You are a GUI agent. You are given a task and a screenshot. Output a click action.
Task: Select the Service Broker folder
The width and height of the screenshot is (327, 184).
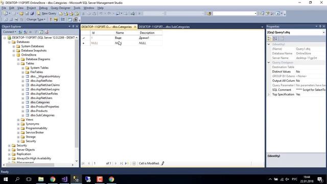(35, 132)
